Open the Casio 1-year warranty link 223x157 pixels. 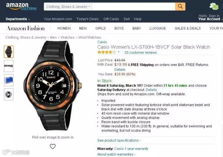[x=131, y=149]
